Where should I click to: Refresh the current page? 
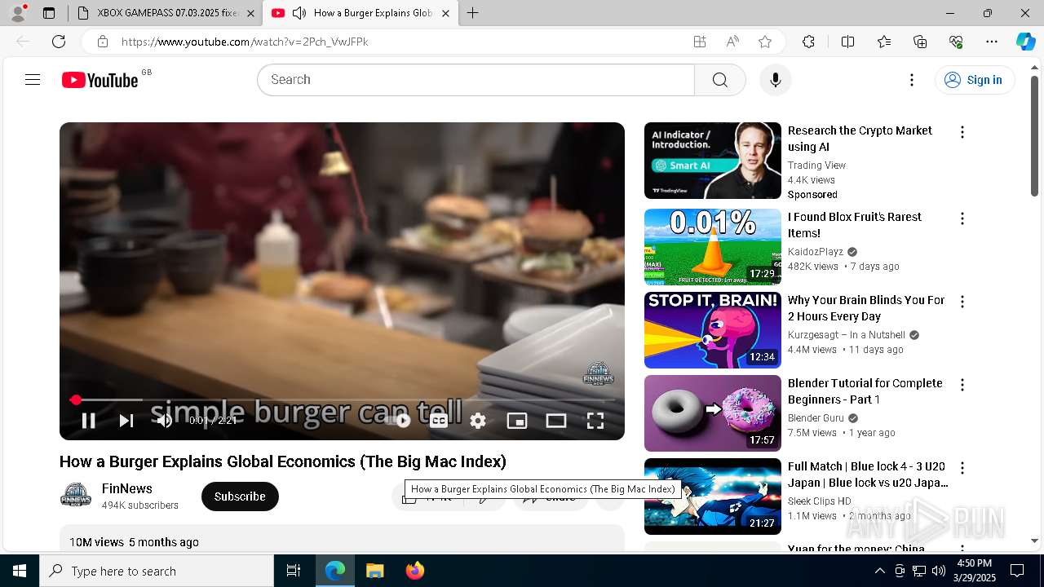59,42
